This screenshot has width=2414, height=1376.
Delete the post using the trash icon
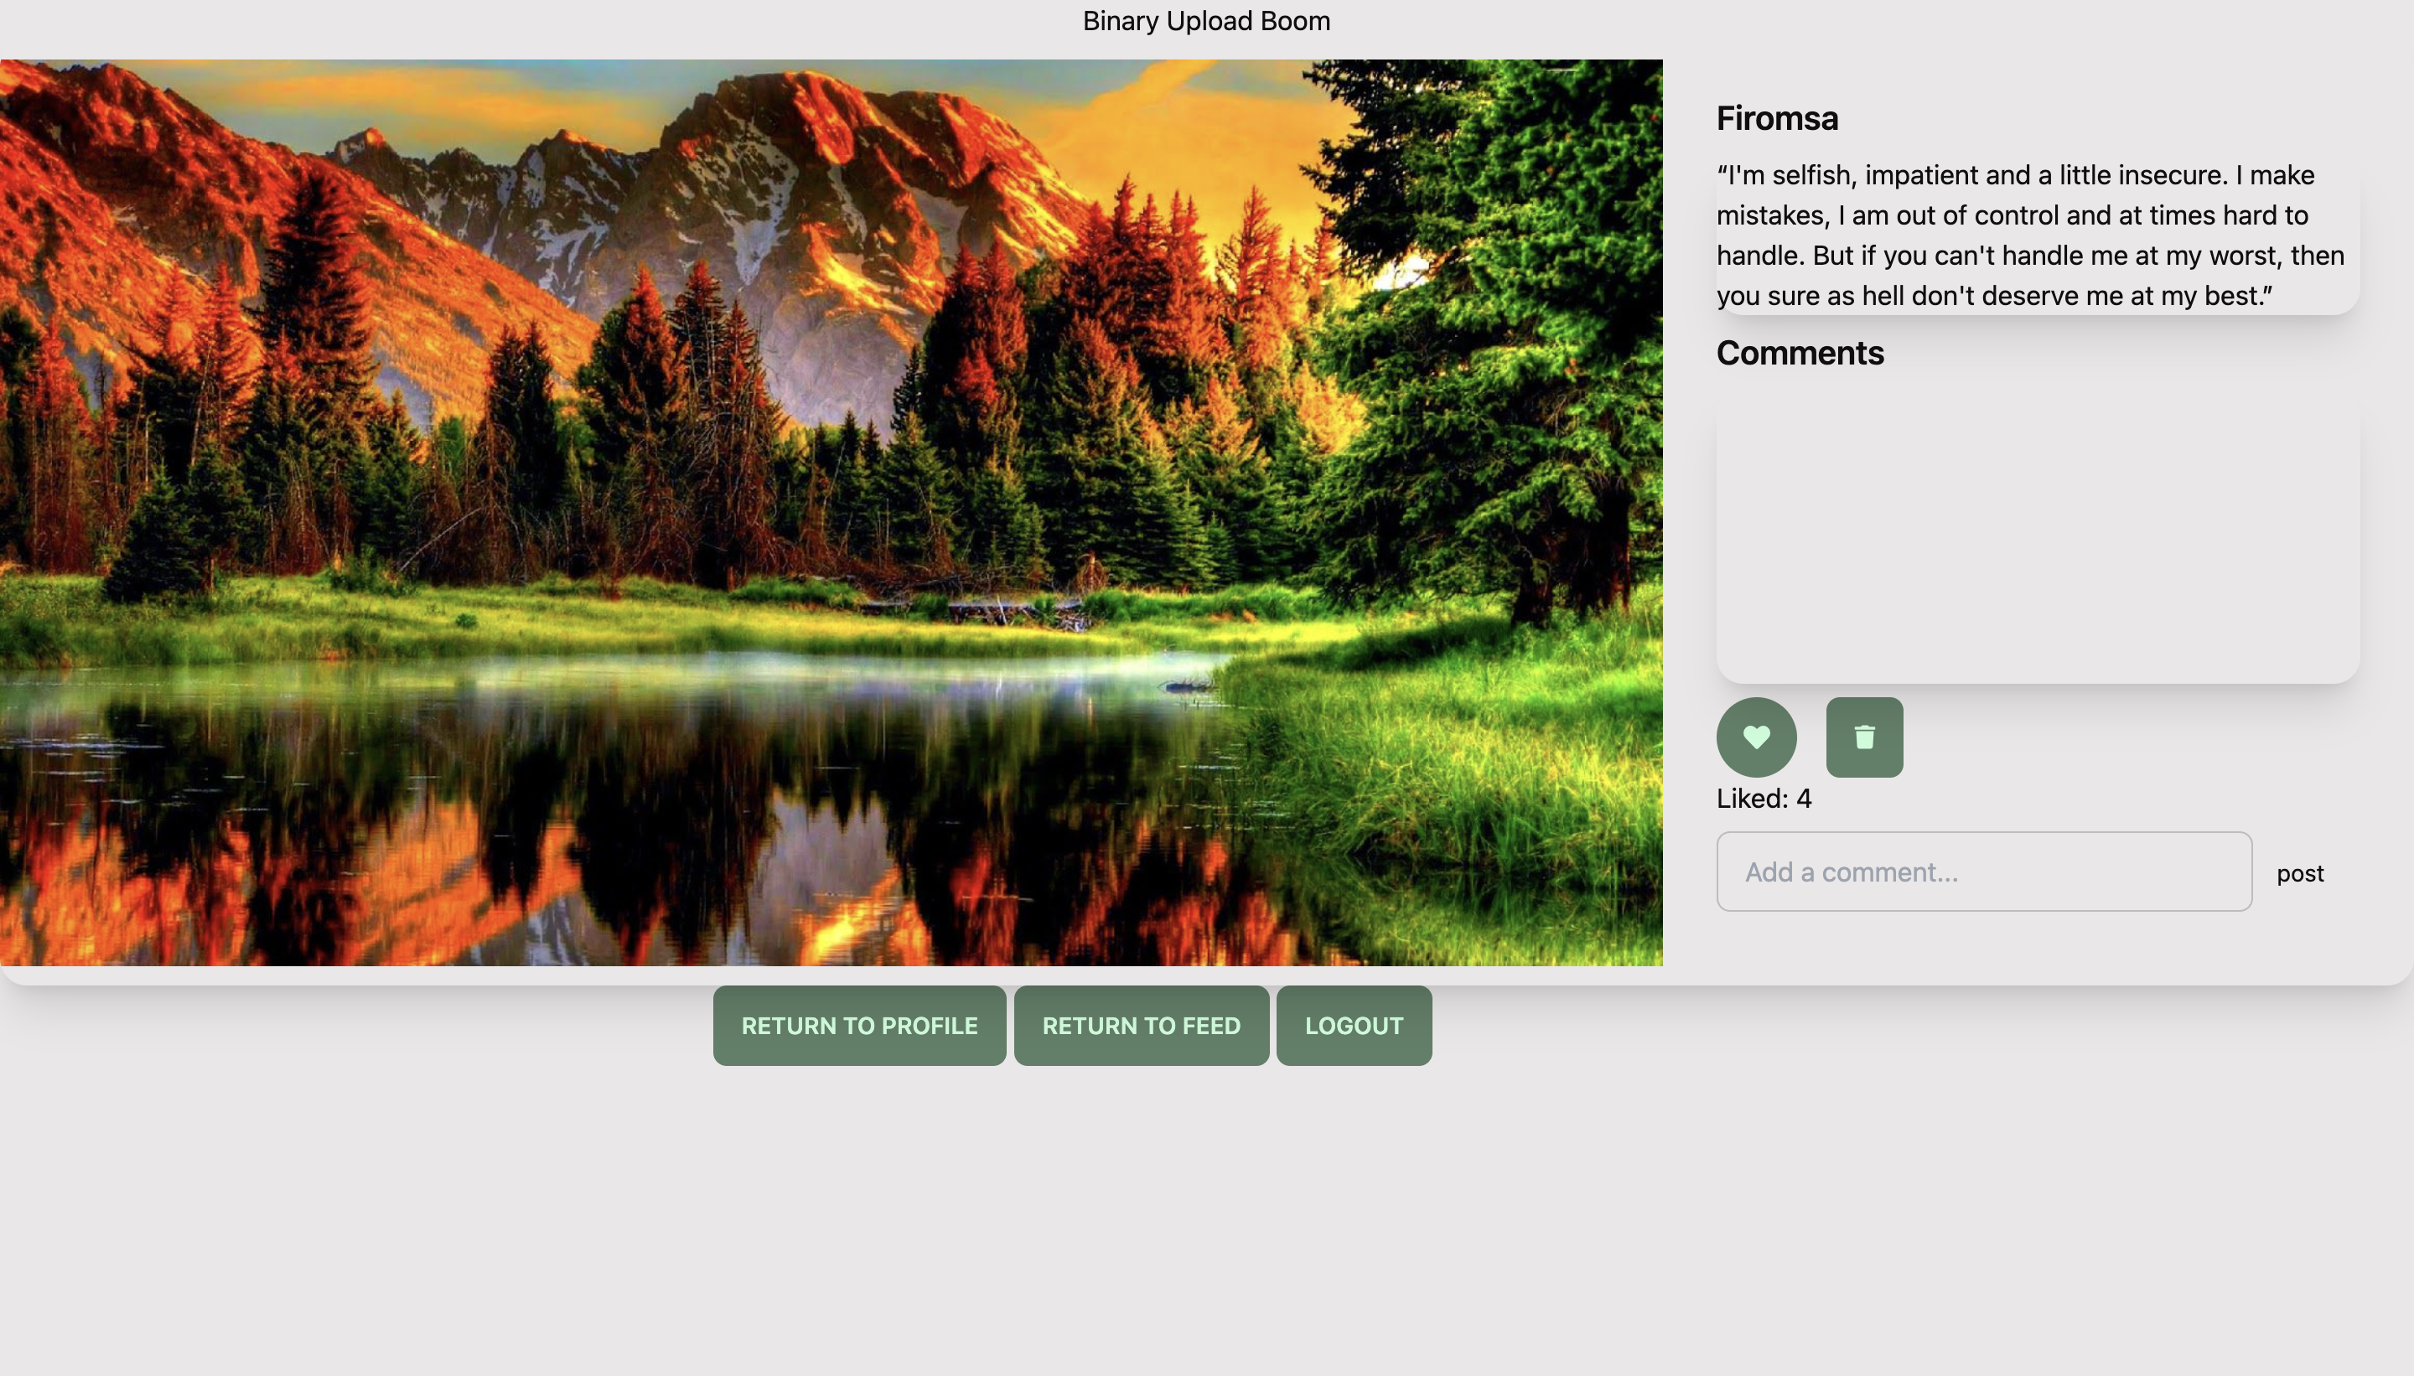point(1864,737)
